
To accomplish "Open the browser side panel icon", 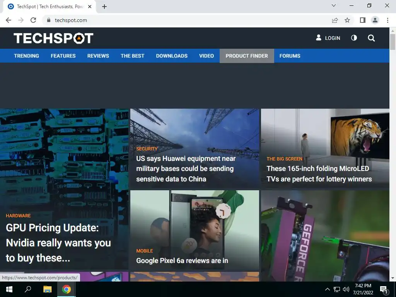I will point(363,20).
